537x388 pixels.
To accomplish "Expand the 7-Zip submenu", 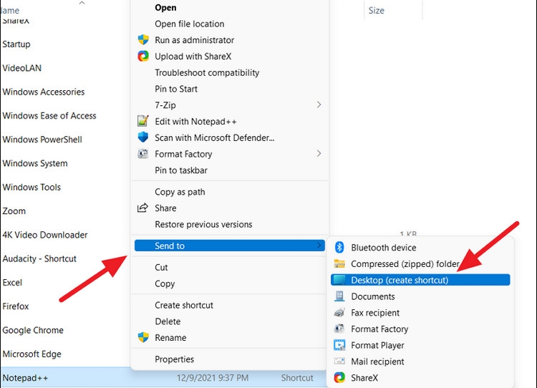I will pyautogui.click(x=319, y=105).
